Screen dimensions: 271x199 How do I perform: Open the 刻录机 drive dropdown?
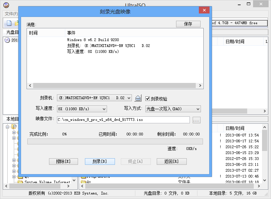click(129, 98)
